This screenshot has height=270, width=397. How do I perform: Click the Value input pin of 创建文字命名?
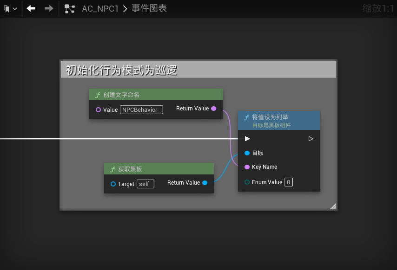98,109
